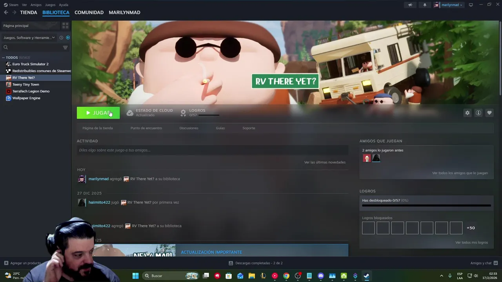Collapse the TODOS category list
The width and height of the screenshot is (502, 282).
(x=4, y=58)
